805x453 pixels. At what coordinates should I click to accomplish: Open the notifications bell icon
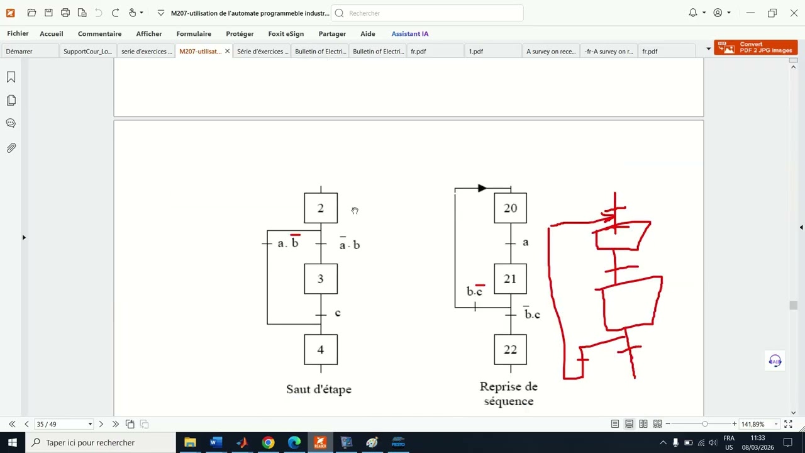(693, 13)
